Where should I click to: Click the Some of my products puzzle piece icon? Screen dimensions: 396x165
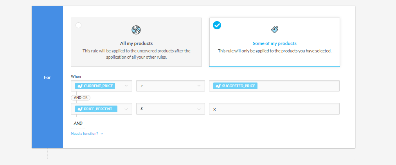pos(274,30)
